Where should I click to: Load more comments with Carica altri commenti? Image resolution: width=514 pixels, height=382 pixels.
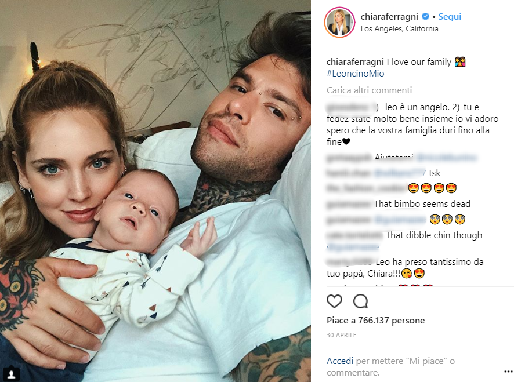click(x=369, y=90)
